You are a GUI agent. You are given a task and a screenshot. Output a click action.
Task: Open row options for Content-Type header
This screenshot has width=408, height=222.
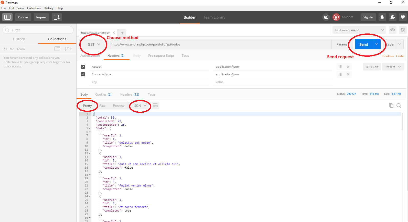pos(340,74)
